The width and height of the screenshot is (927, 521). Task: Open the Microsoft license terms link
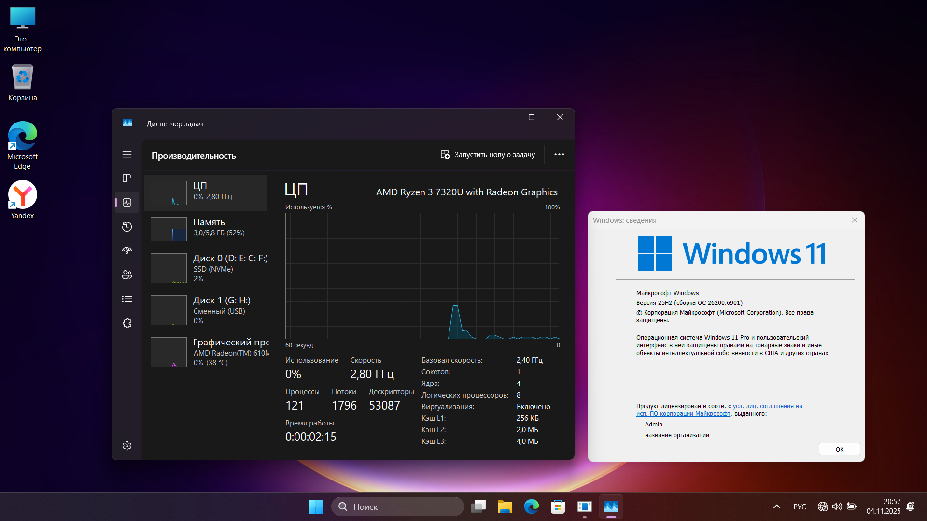tap(767, 406)
